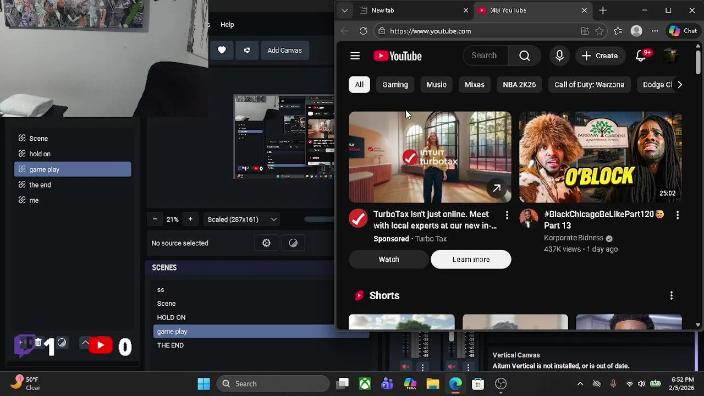The height and width of the screenshot is (396, 704).
Task: Click the YouTube search magnifier button
Action: pyautogui.click(x=525, y=56)
